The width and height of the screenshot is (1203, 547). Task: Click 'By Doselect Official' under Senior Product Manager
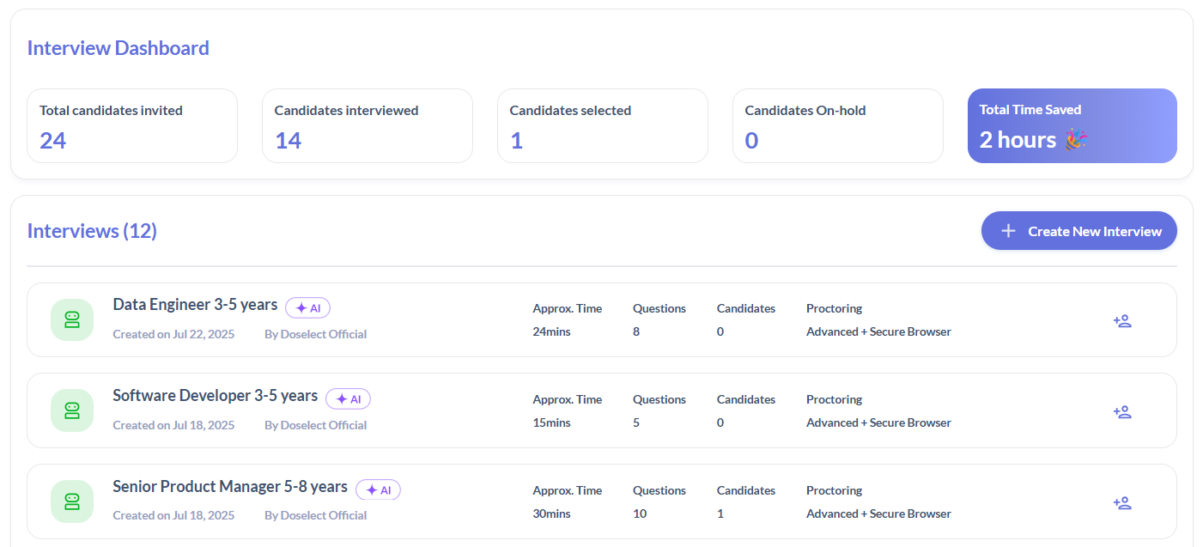(x=316, y=516)
